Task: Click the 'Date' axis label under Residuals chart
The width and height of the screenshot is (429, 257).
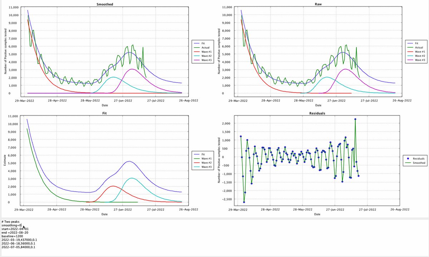Action: (x=317, y=214)
